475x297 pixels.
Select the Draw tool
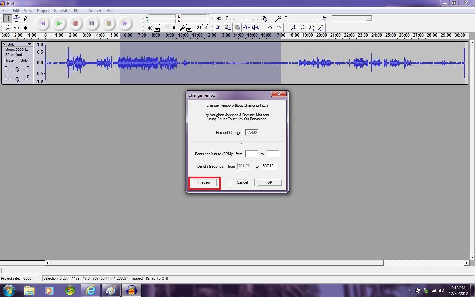25,18
